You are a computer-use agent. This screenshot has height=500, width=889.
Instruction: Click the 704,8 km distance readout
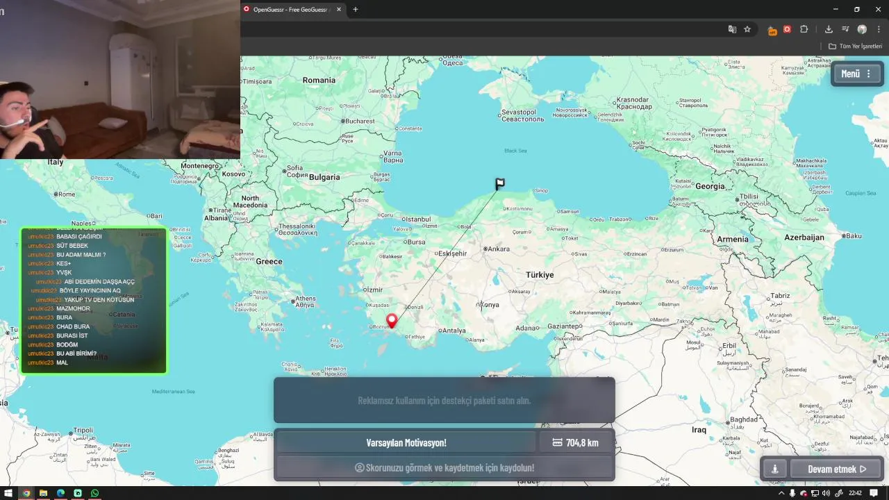pos(576,442)
